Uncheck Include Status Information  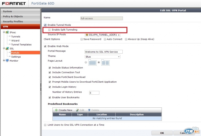click(x=50, y=68)
